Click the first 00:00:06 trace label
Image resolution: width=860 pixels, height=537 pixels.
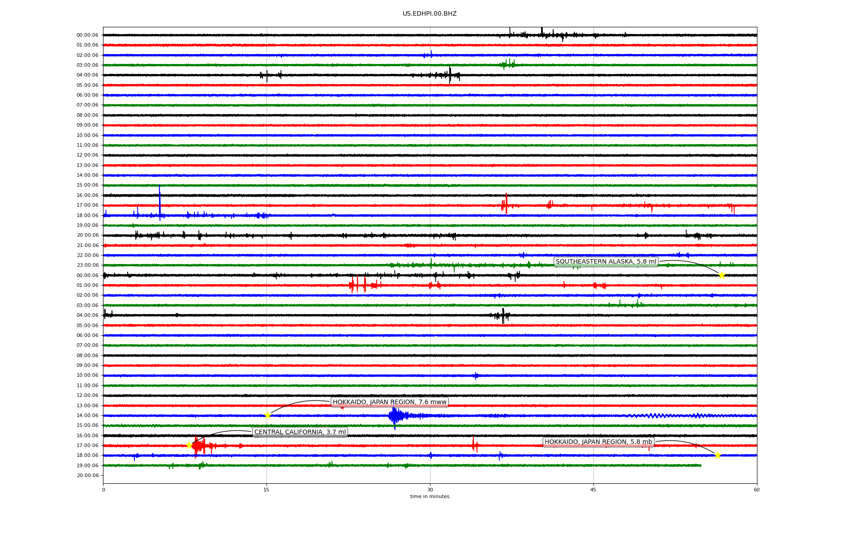click(87, 35)
